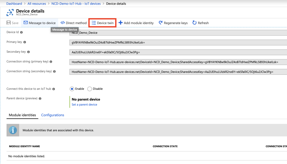The height and width of the screenshot is (164, 287).
Task: Disable the device connection to IoT hub
Action: click(89, 89)
